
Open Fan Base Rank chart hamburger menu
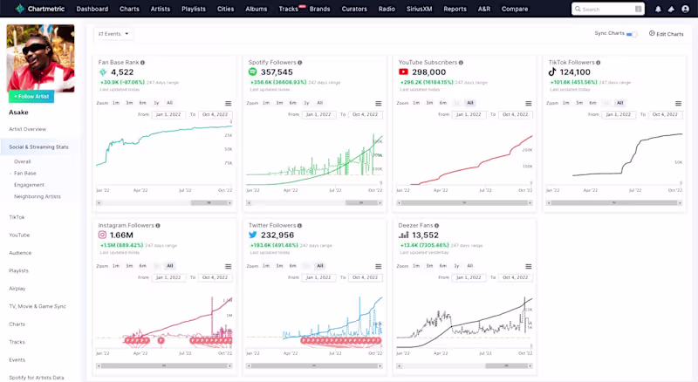tap(228, 103)
